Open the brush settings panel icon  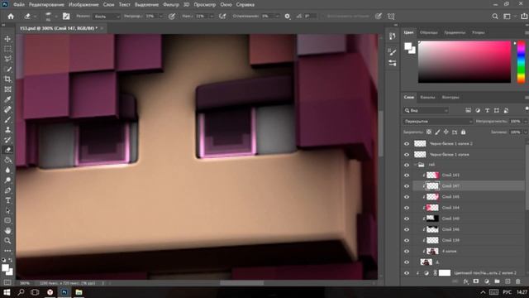[x=66, y=17]
